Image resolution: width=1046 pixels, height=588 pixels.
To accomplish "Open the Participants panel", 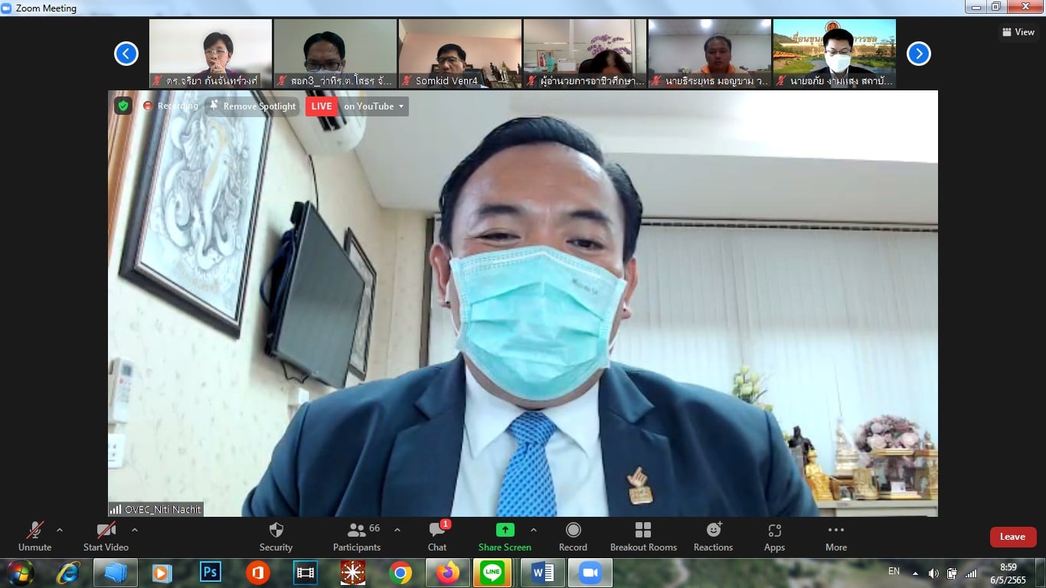I will pyautogui.click(x=357, y=536).
